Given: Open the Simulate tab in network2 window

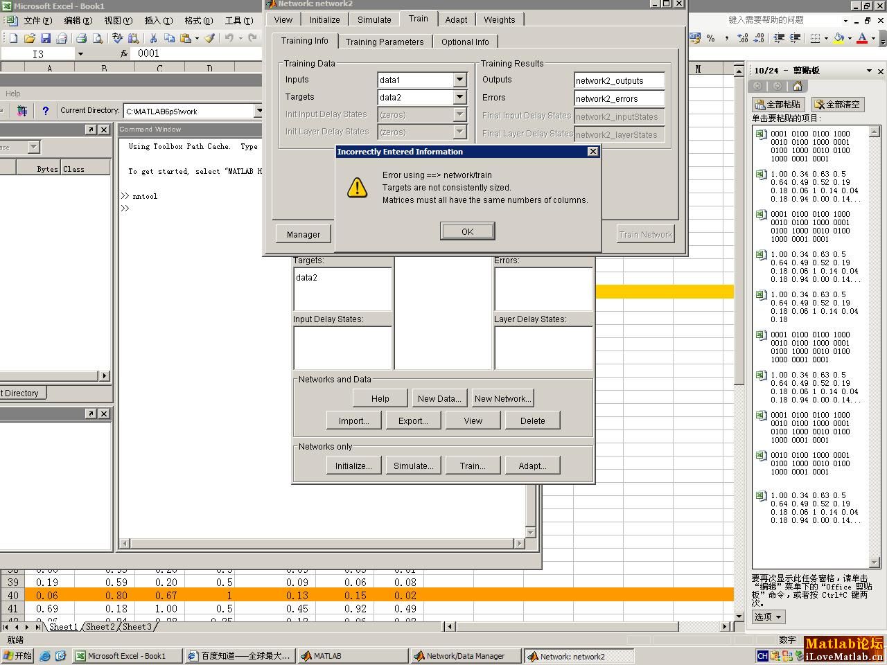Looking at the screenshot, I should [374, 19].
